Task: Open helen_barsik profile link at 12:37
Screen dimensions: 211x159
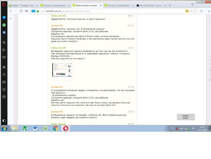Action: (59, 48)
